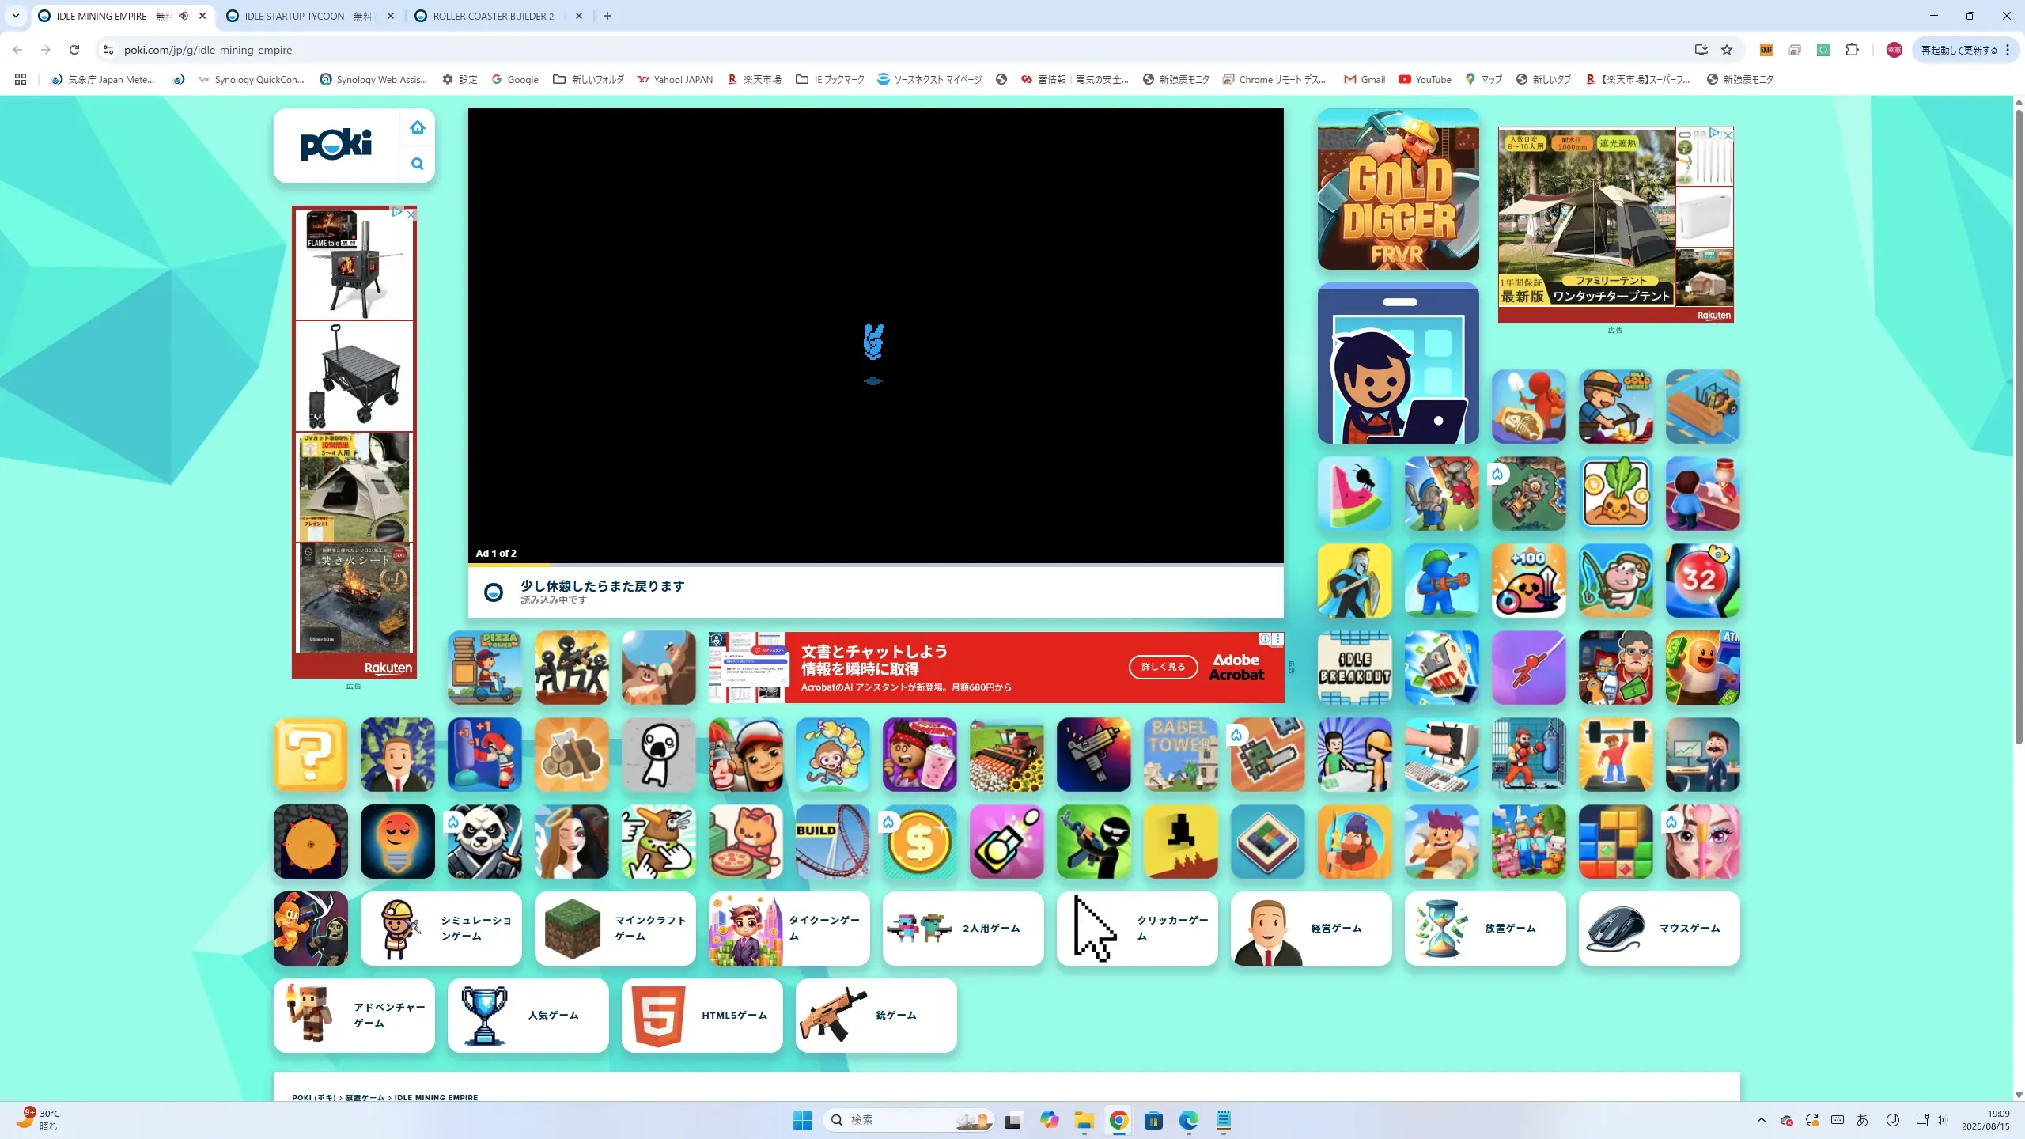Open the Pizza Tower game icon
Image resolution: width=2025 pixels, height=1139 pixels.
[x=484, y=667]
